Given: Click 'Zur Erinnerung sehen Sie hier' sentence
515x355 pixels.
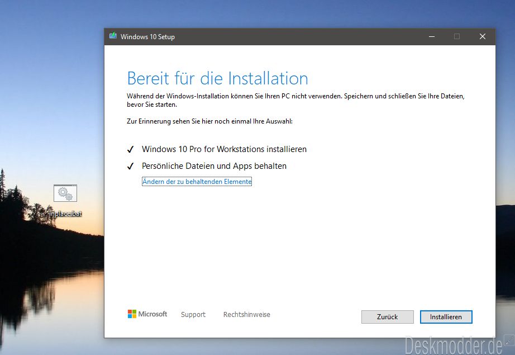Looking at the screenshot, I should pyautogui.click(x=209, y=121).
